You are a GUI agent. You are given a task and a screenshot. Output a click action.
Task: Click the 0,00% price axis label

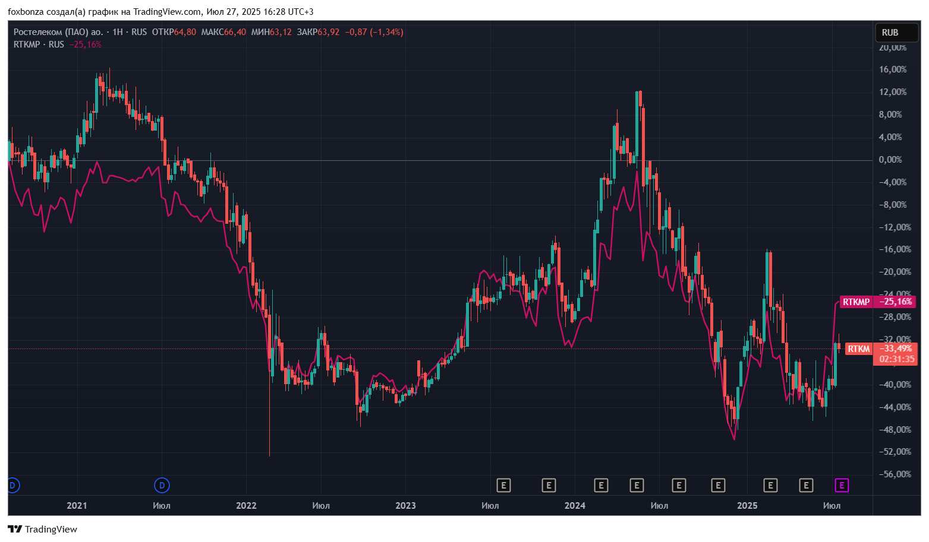[890, 160]
